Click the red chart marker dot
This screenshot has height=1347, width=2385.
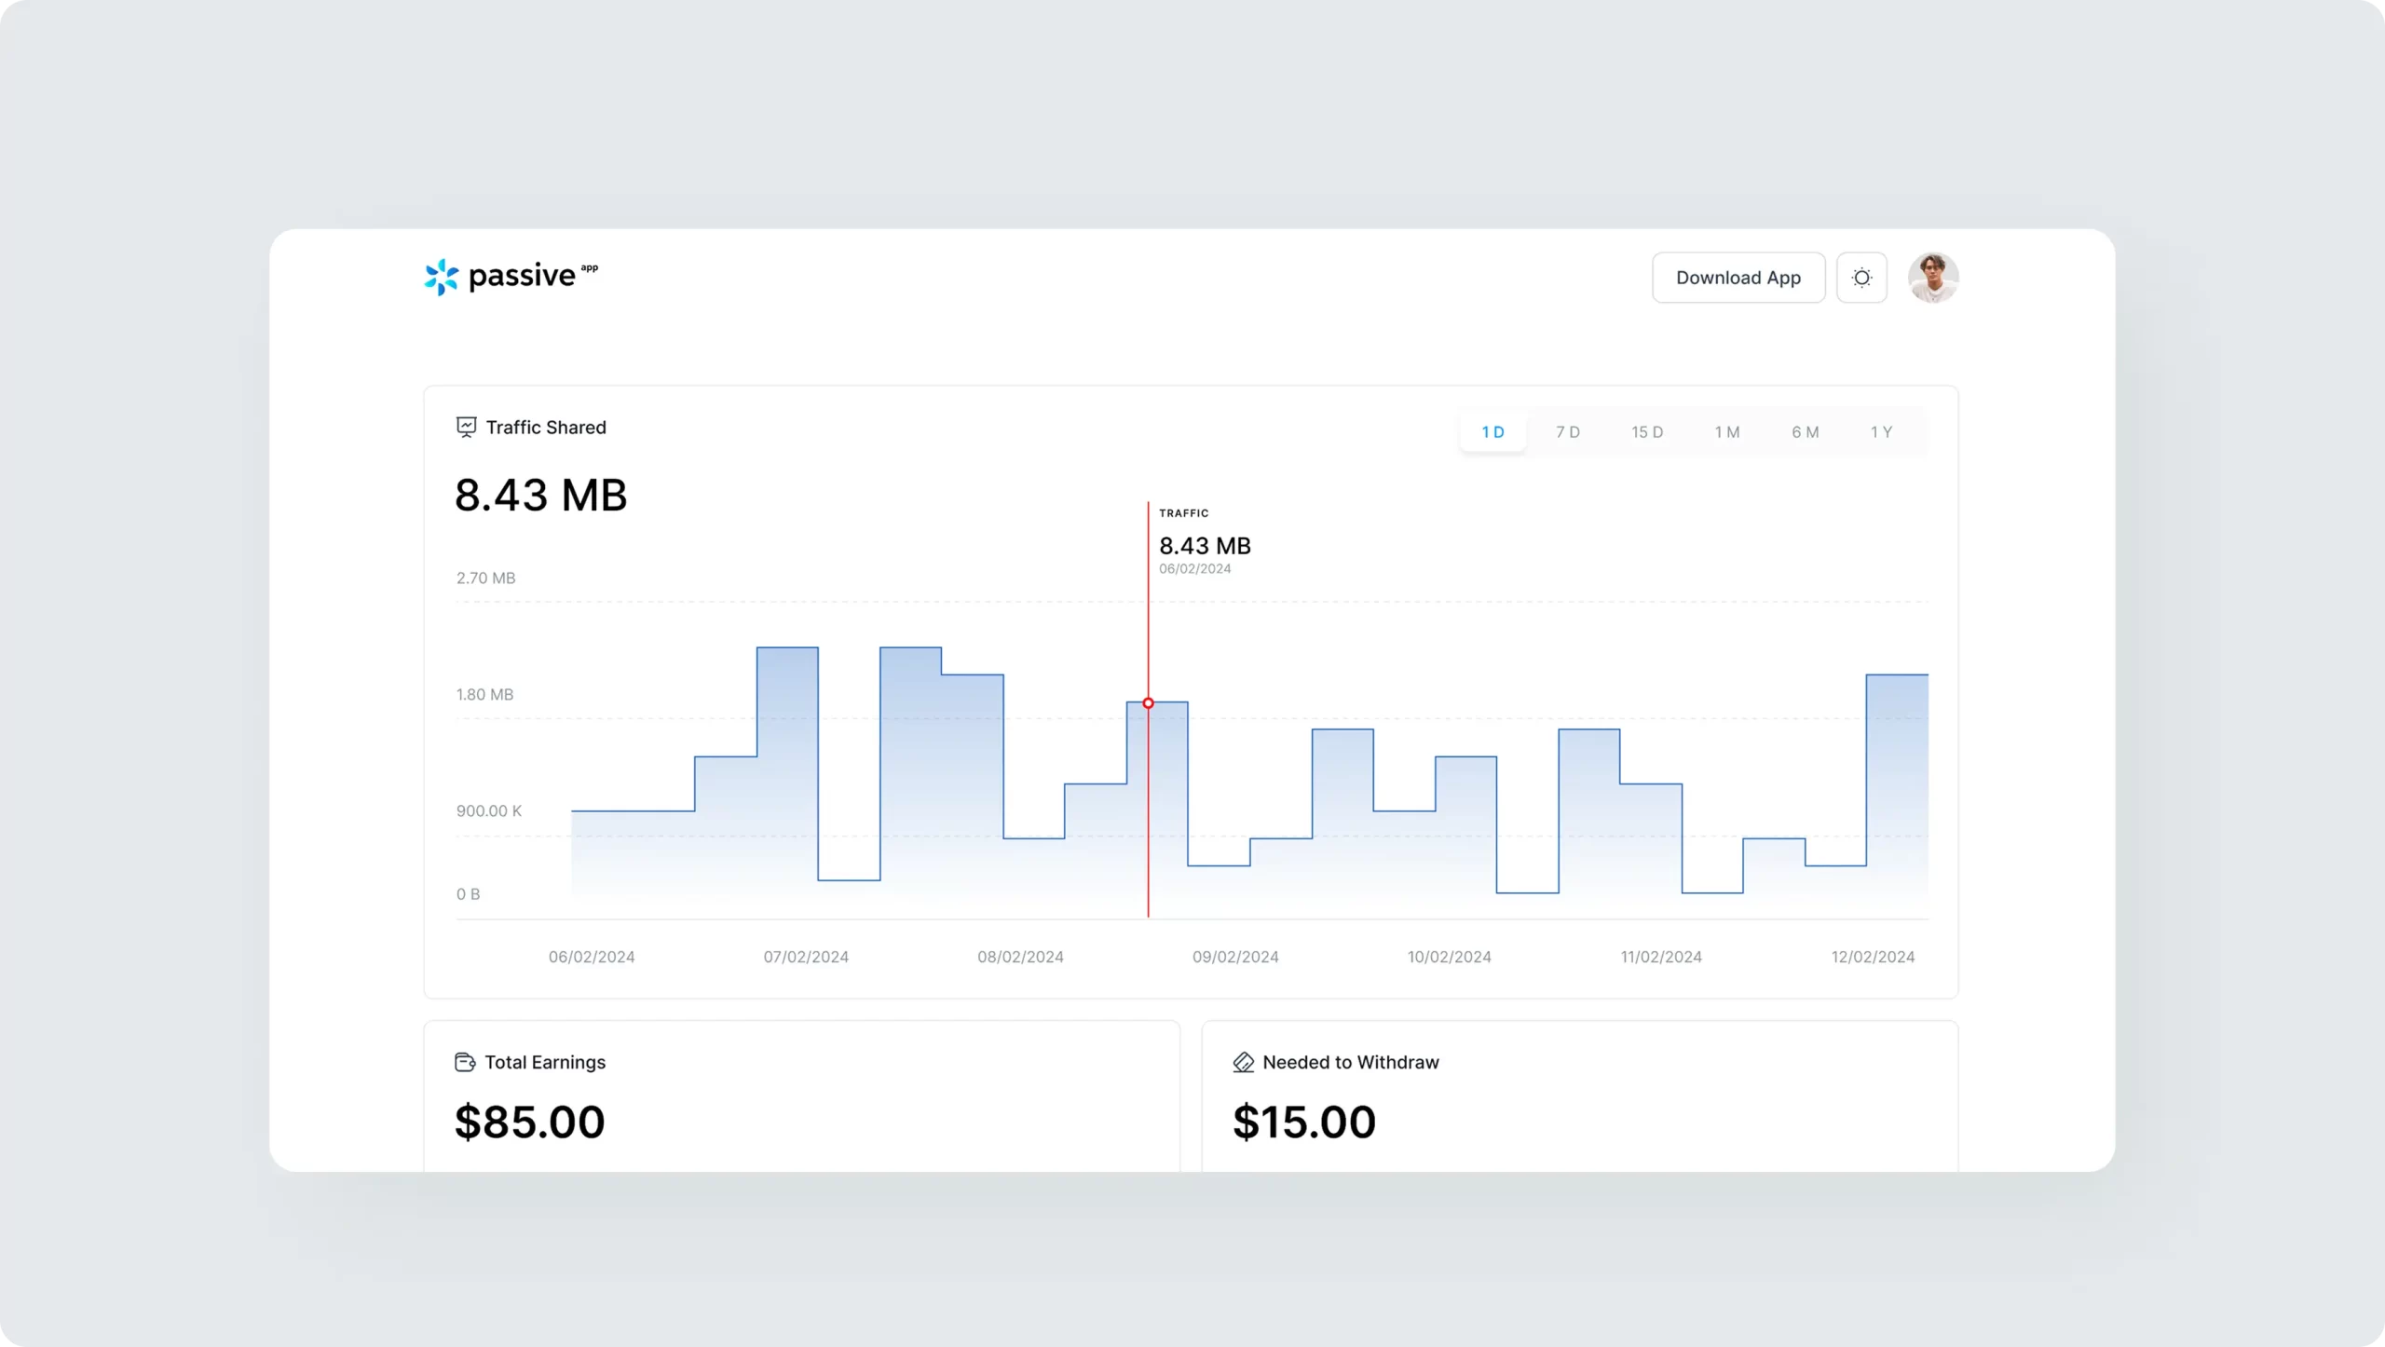point(1148,703)
